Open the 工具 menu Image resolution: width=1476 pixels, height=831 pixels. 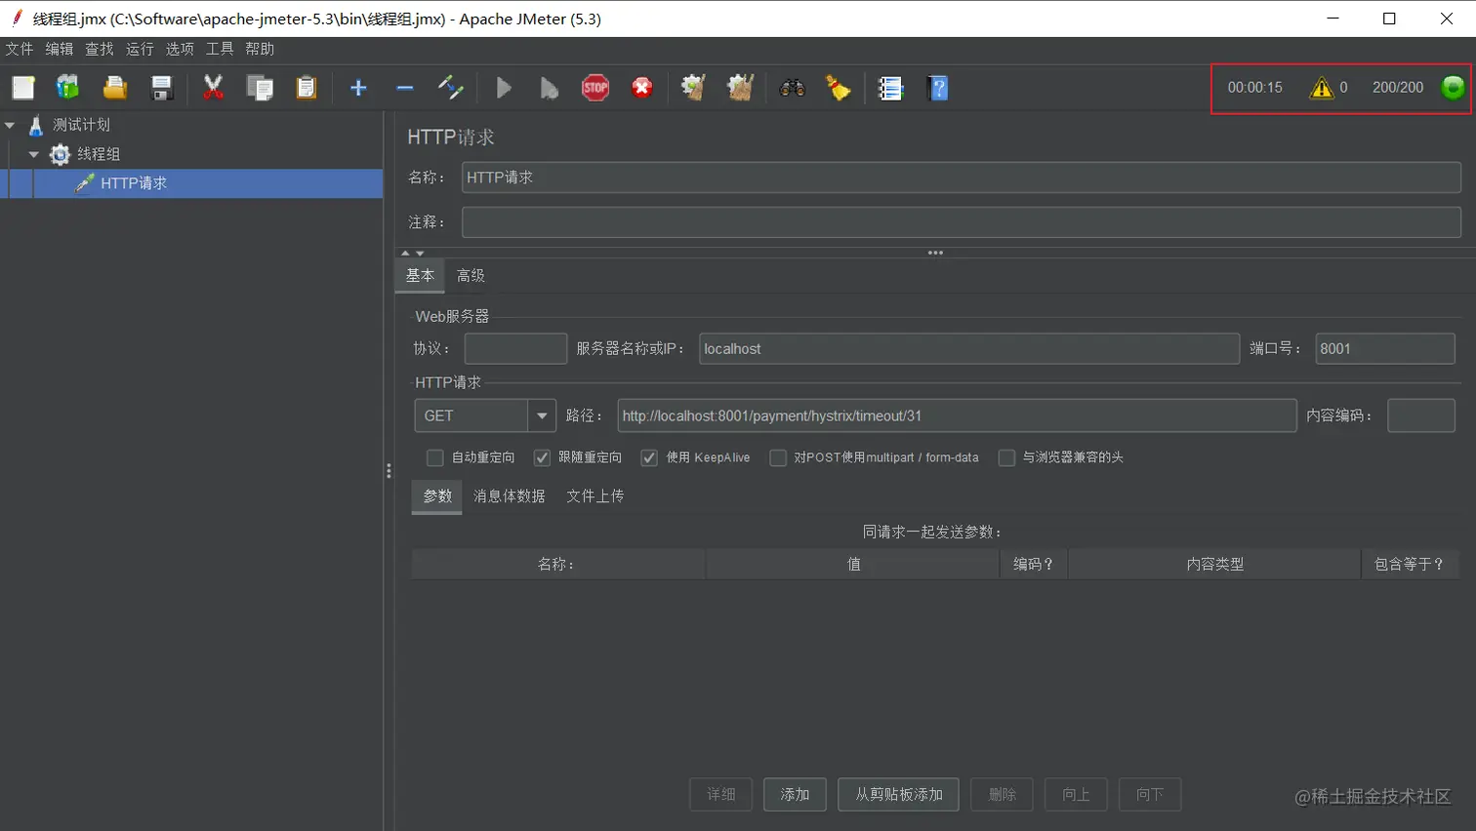[220, 49]
